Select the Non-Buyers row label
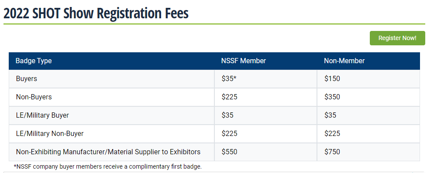Viewport: 427px width, 173px height. click(x=34, y=97)
